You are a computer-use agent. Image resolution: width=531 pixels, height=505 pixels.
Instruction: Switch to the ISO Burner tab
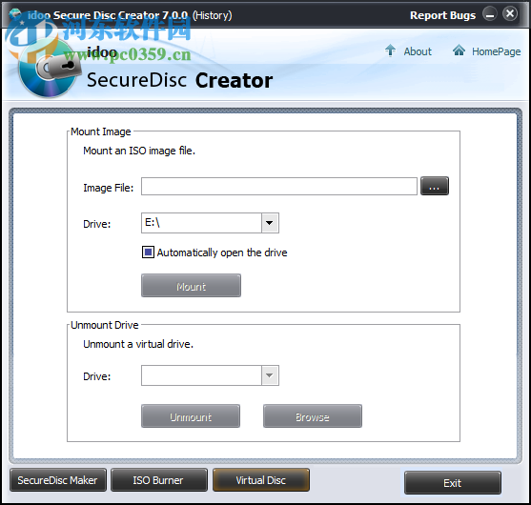[159, 480]
